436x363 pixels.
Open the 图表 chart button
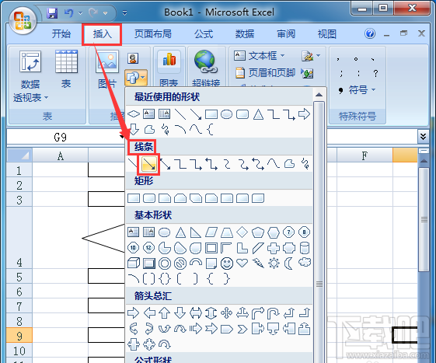click(169, 68)
